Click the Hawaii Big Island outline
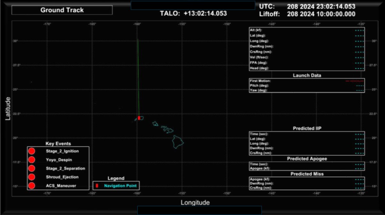 point(178,141)
